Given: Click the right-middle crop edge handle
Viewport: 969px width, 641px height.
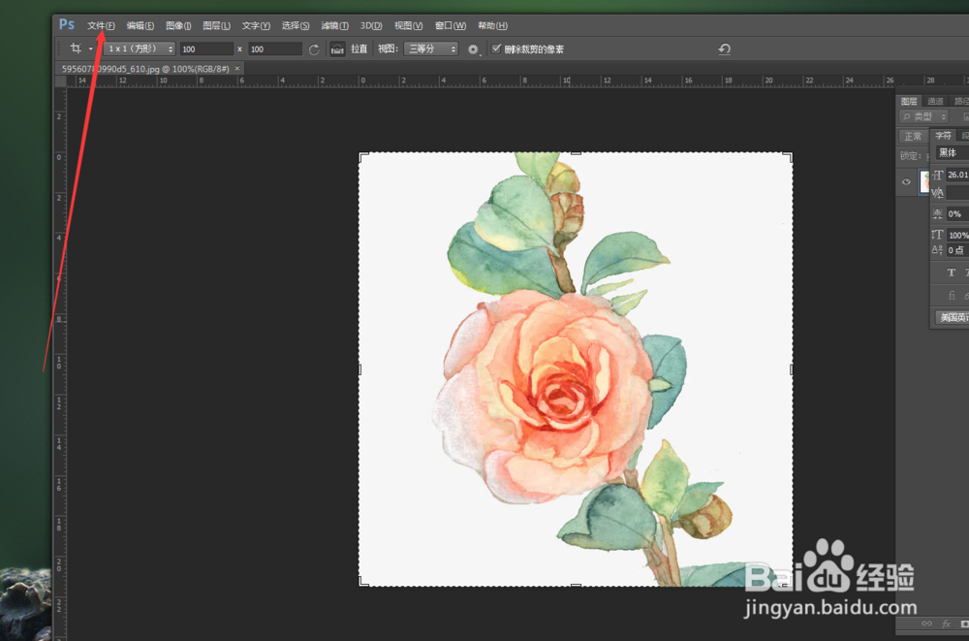Looking at the screenshot, I should pyautogui.click(x=791, y=369).
